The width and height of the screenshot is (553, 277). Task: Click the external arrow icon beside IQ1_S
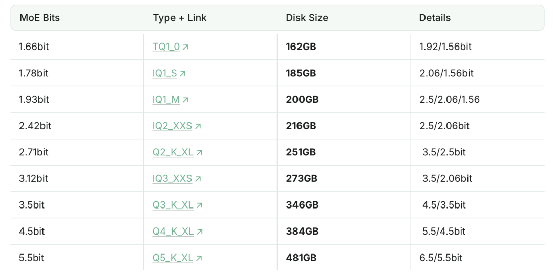pos(183,73)
